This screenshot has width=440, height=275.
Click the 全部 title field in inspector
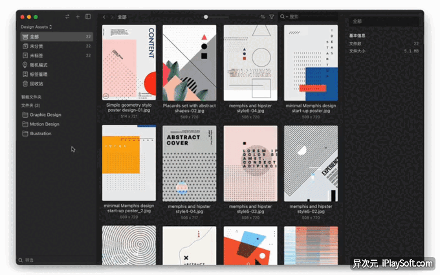pos(384,21)
